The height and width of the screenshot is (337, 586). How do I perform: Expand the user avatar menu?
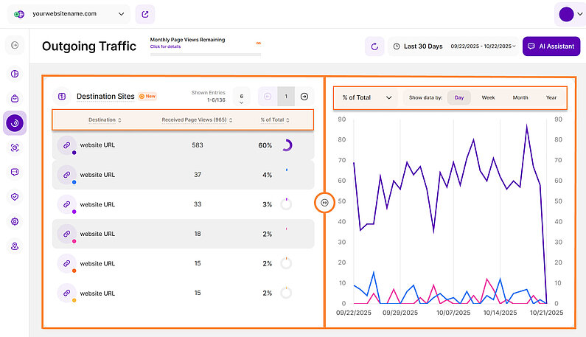coord(571,14)
